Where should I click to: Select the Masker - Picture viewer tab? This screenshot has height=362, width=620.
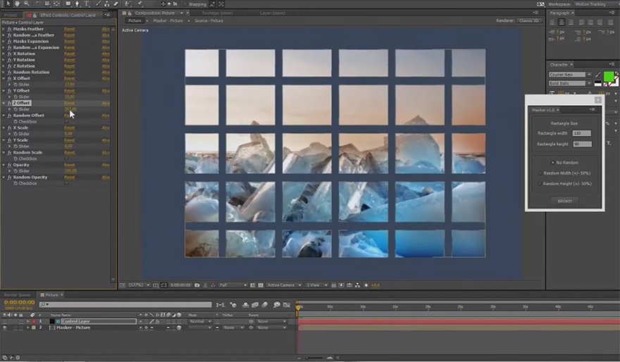tap(168, 20)
